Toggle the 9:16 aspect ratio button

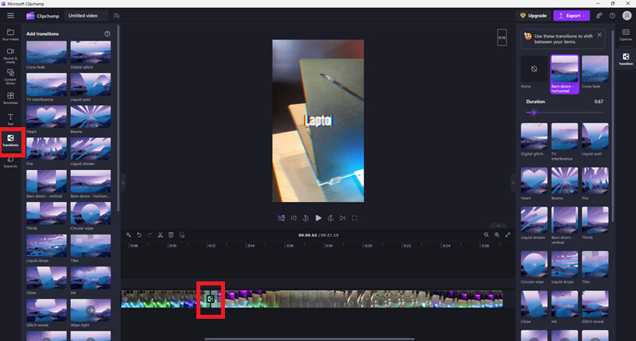coord(502,37)
